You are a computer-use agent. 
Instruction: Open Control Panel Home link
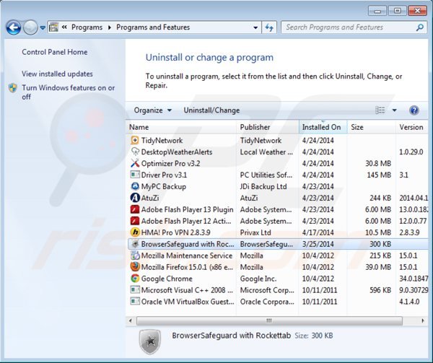coord(55,52)
